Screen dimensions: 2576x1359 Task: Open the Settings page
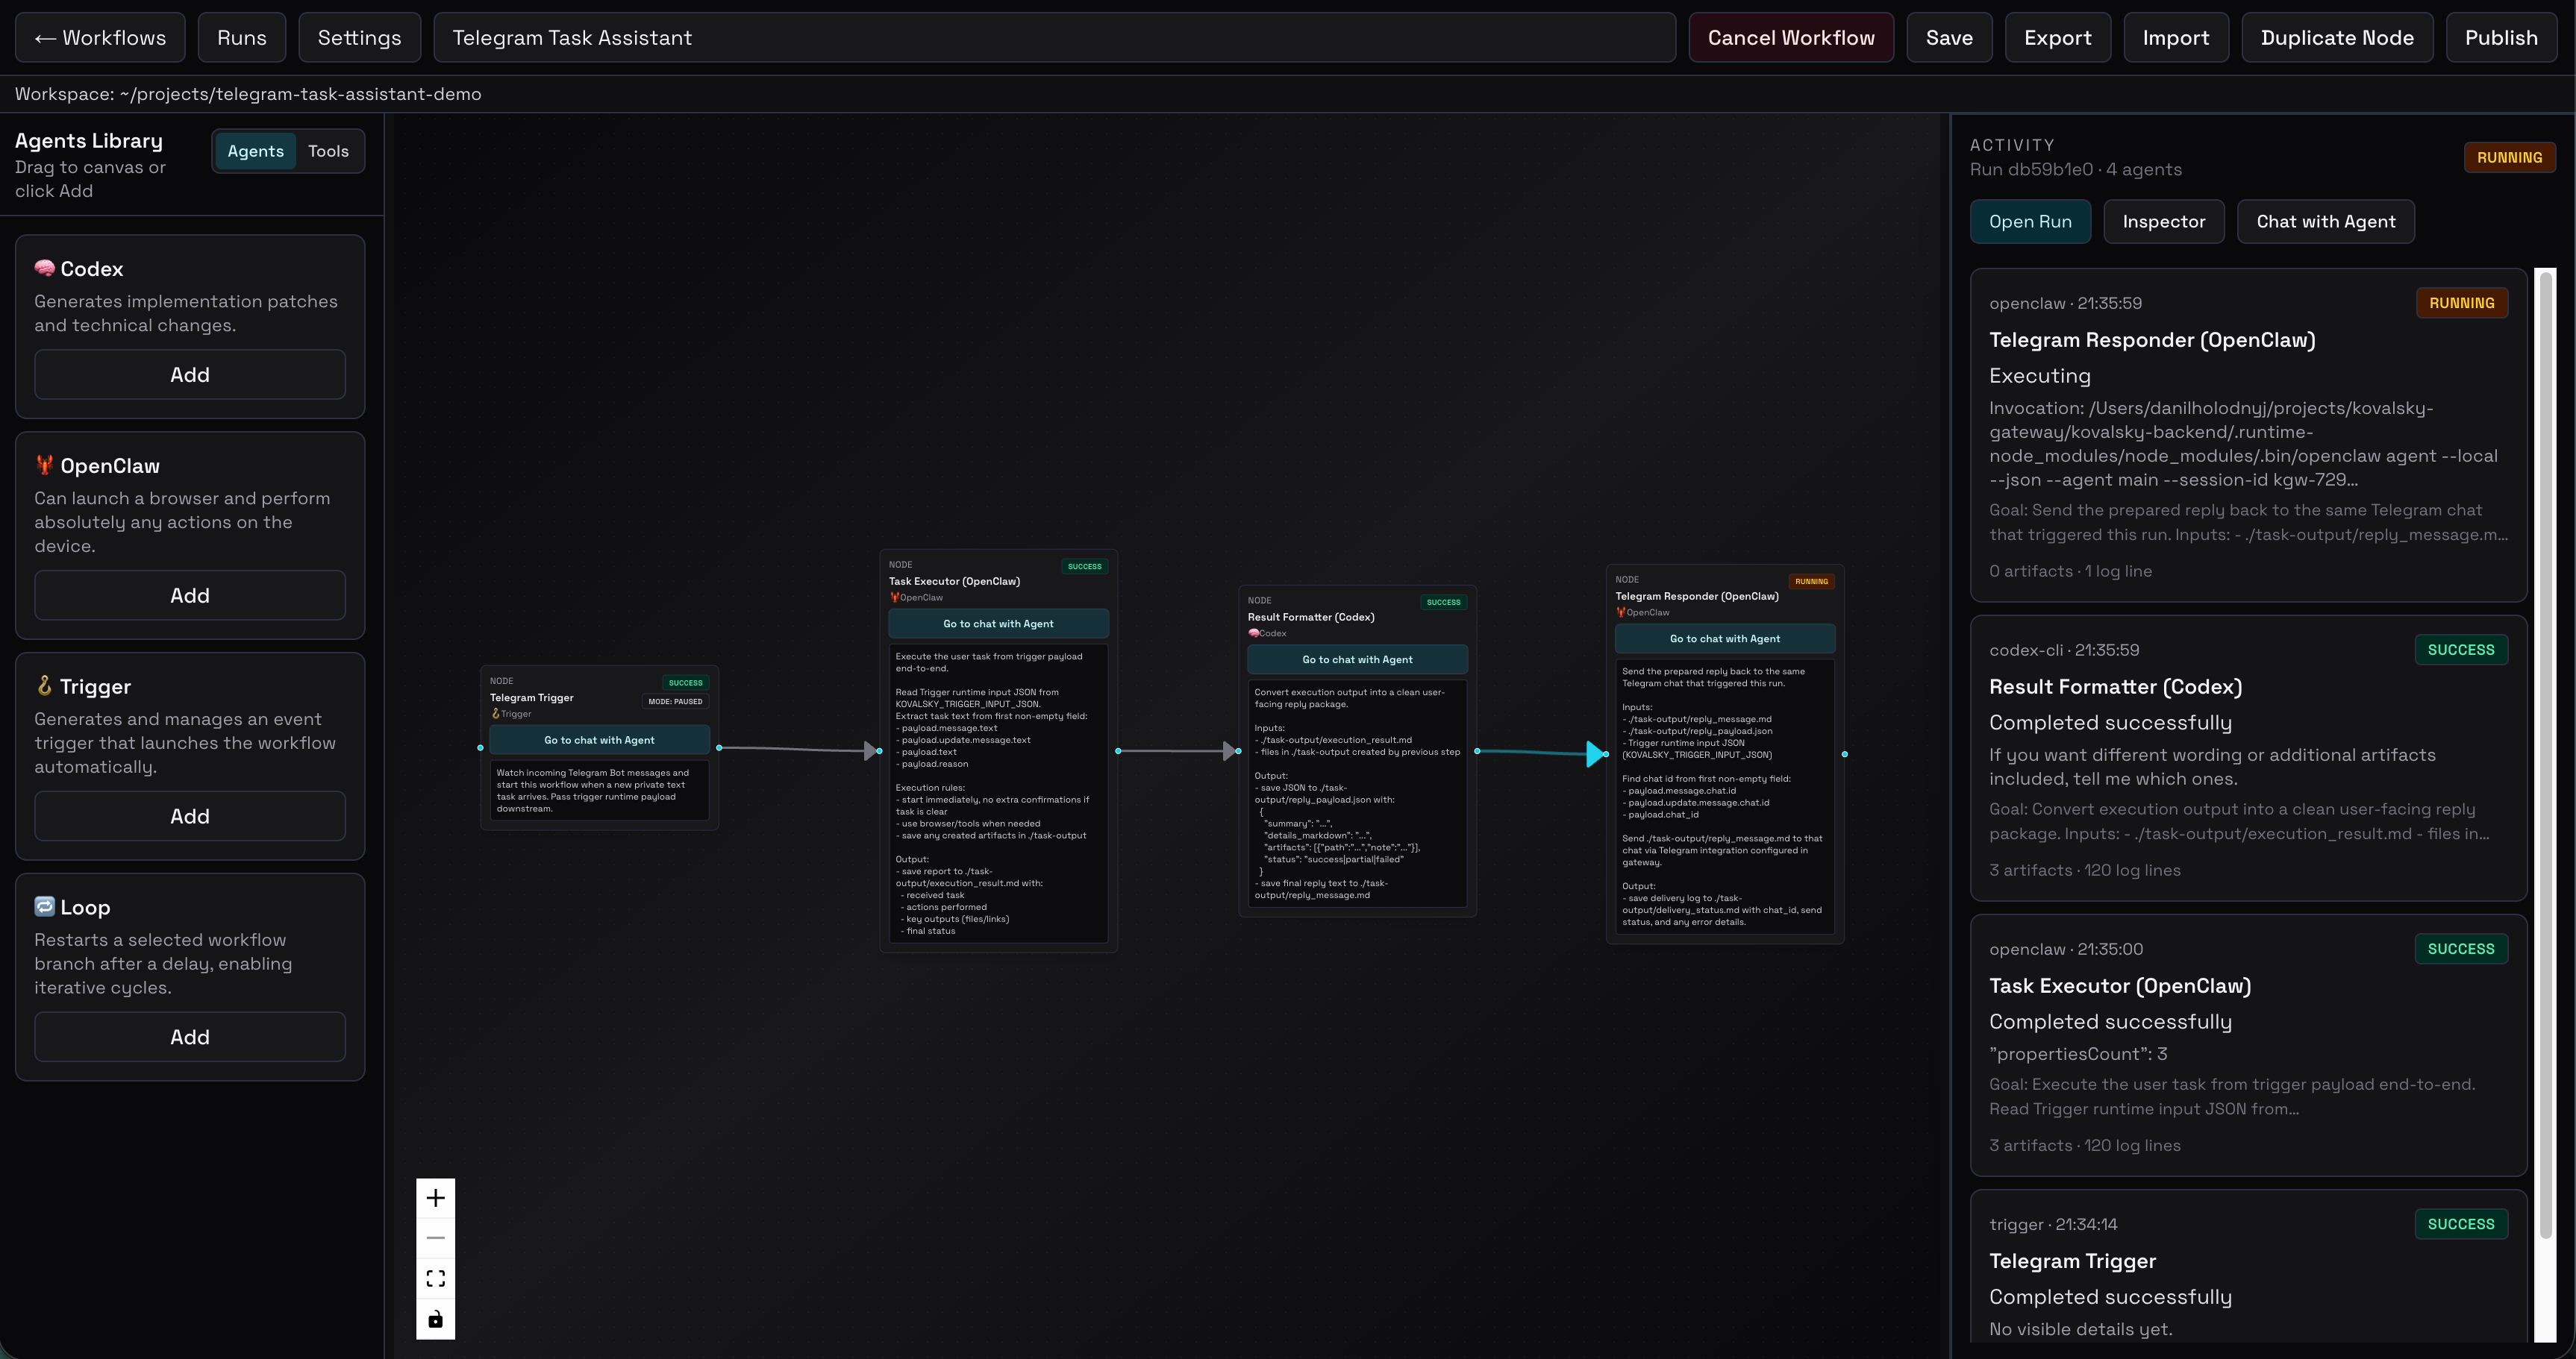tap(359, 37)
